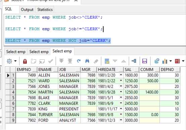The width and height of the screenshot is (186, 130).
Task: Click the linked query tree icon
Action: (134, 61)
